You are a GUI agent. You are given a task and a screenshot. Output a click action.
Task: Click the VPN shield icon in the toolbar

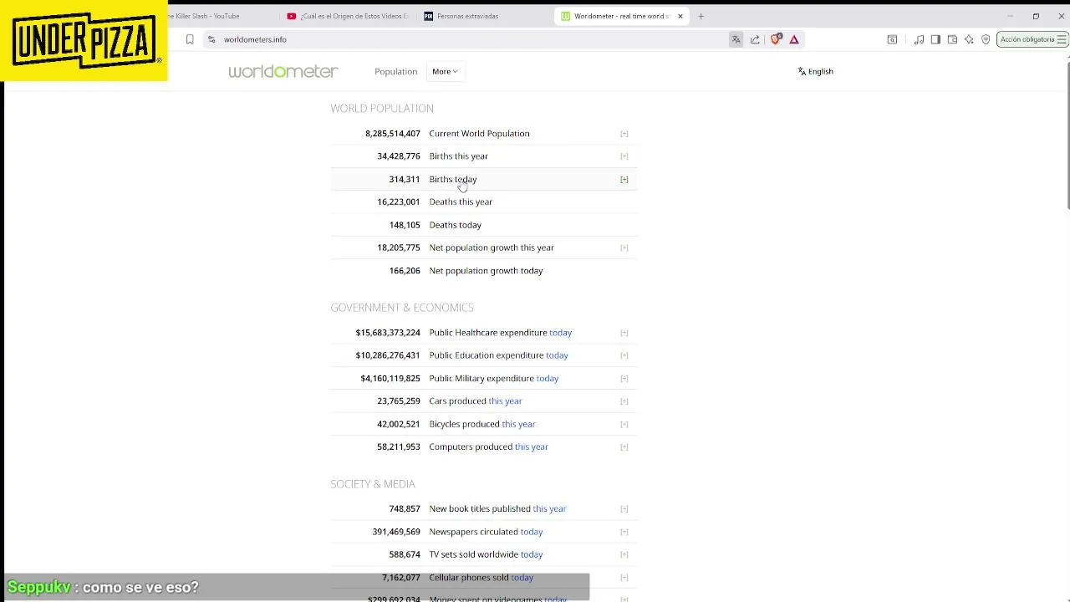(x=986, y=39)
